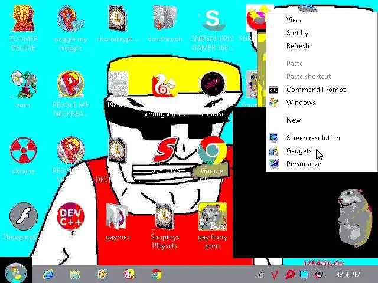Click the Start button orb
This screenshot has width=378, height=283.
16,273
